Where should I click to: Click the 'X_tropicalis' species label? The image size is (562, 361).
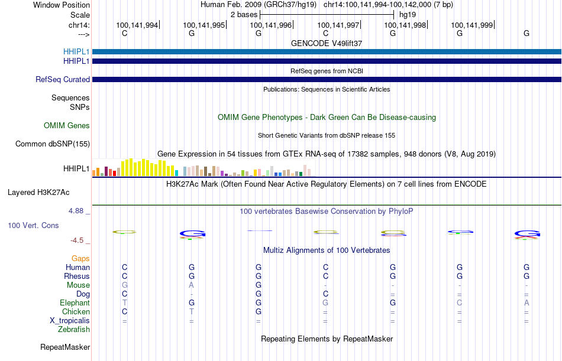point(70,321)
